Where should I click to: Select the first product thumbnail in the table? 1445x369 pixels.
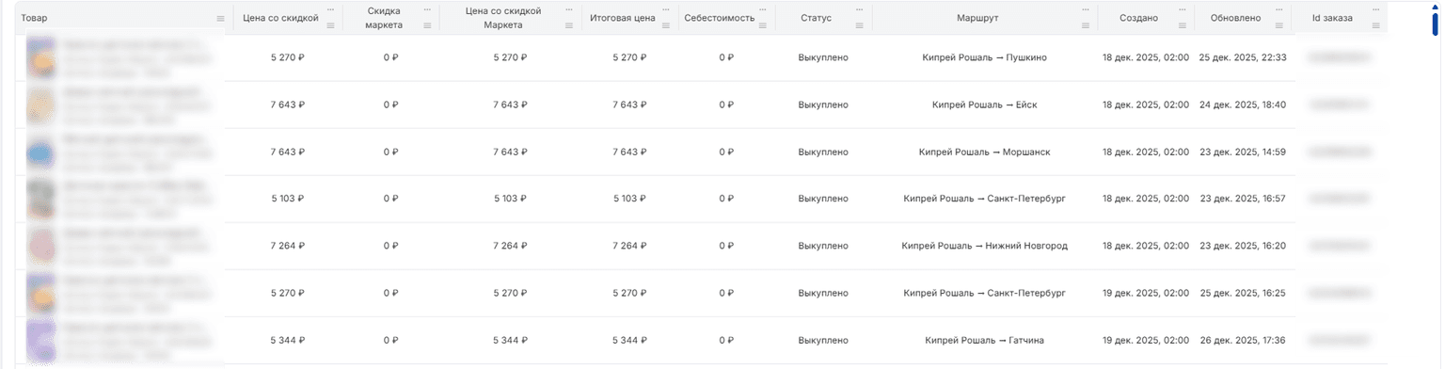tap(40, 58)
